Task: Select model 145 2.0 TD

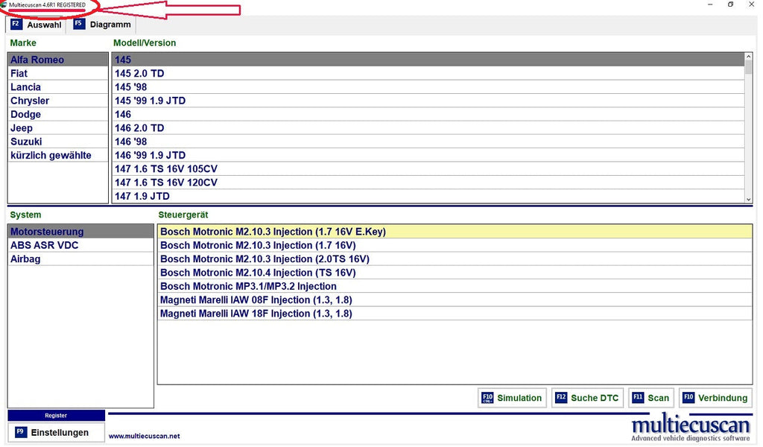Action: (428, 74)
